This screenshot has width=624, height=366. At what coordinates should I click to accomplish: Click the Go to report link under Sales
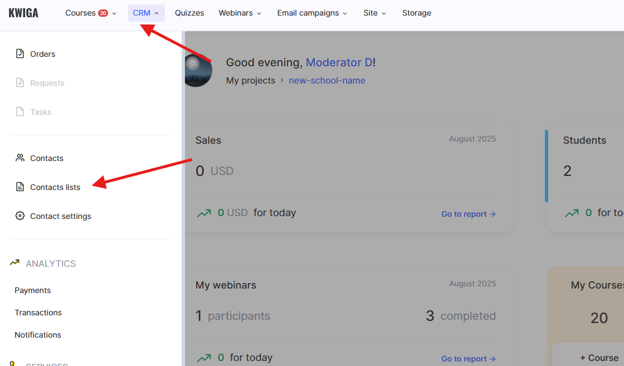468,214
